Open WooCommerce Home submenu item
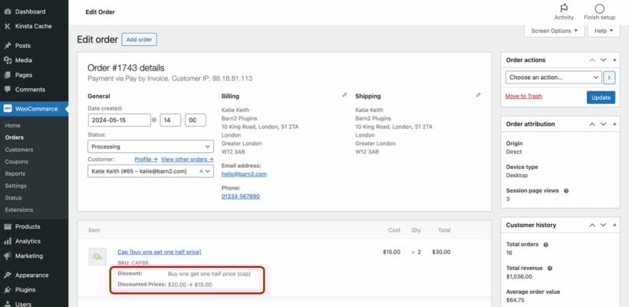 13,126
